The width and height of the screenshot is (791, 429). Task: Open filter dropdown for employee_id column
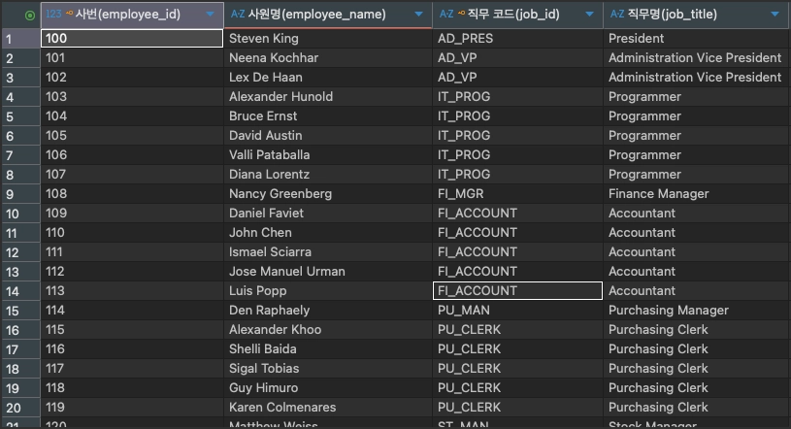click(x=211, y=15)
